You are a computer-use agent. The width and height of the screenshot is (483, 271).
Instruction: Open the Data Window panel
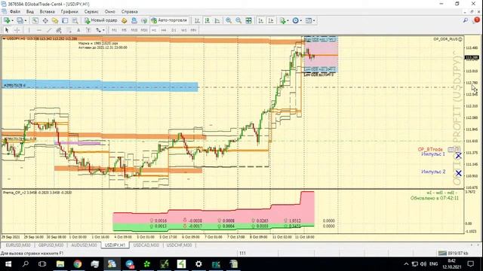pyautogui.click(x=45, y=20)
